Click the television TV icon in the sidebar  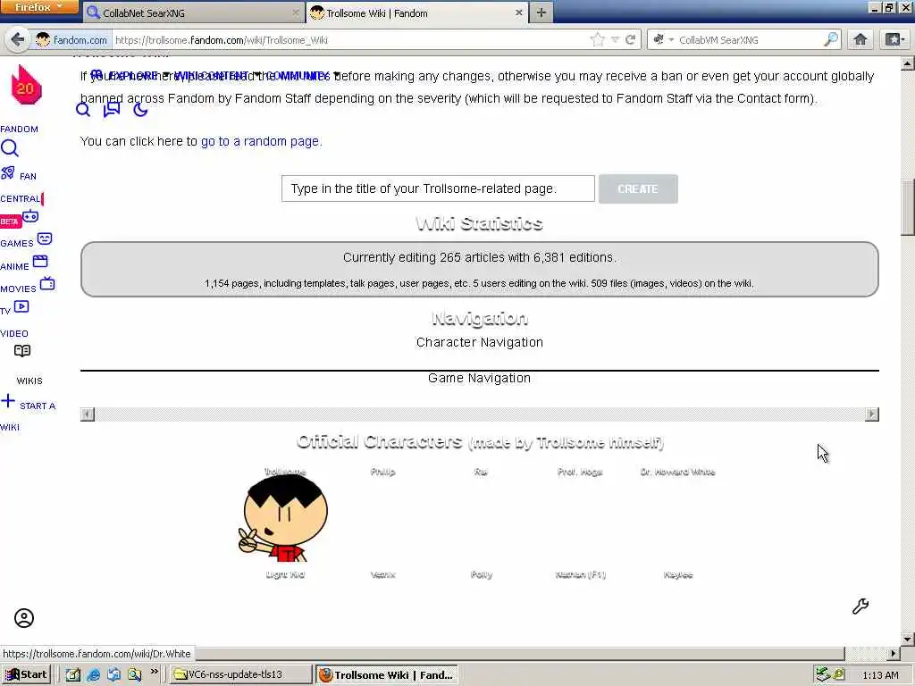coord(47,284)
